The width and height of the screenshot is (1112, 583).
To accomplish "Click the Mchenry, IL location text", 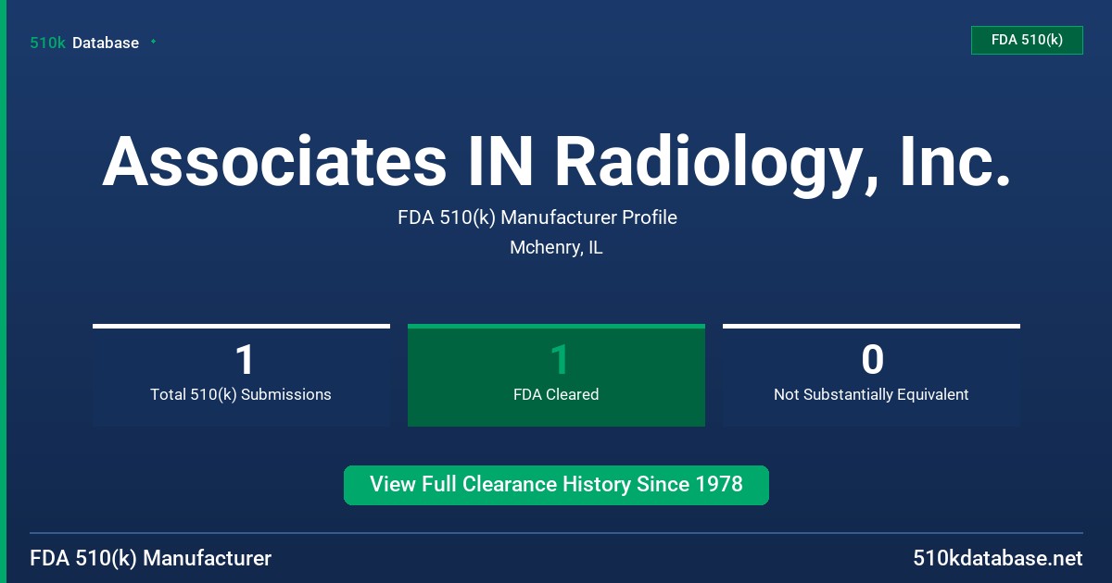I will click(x=556, y=248).
